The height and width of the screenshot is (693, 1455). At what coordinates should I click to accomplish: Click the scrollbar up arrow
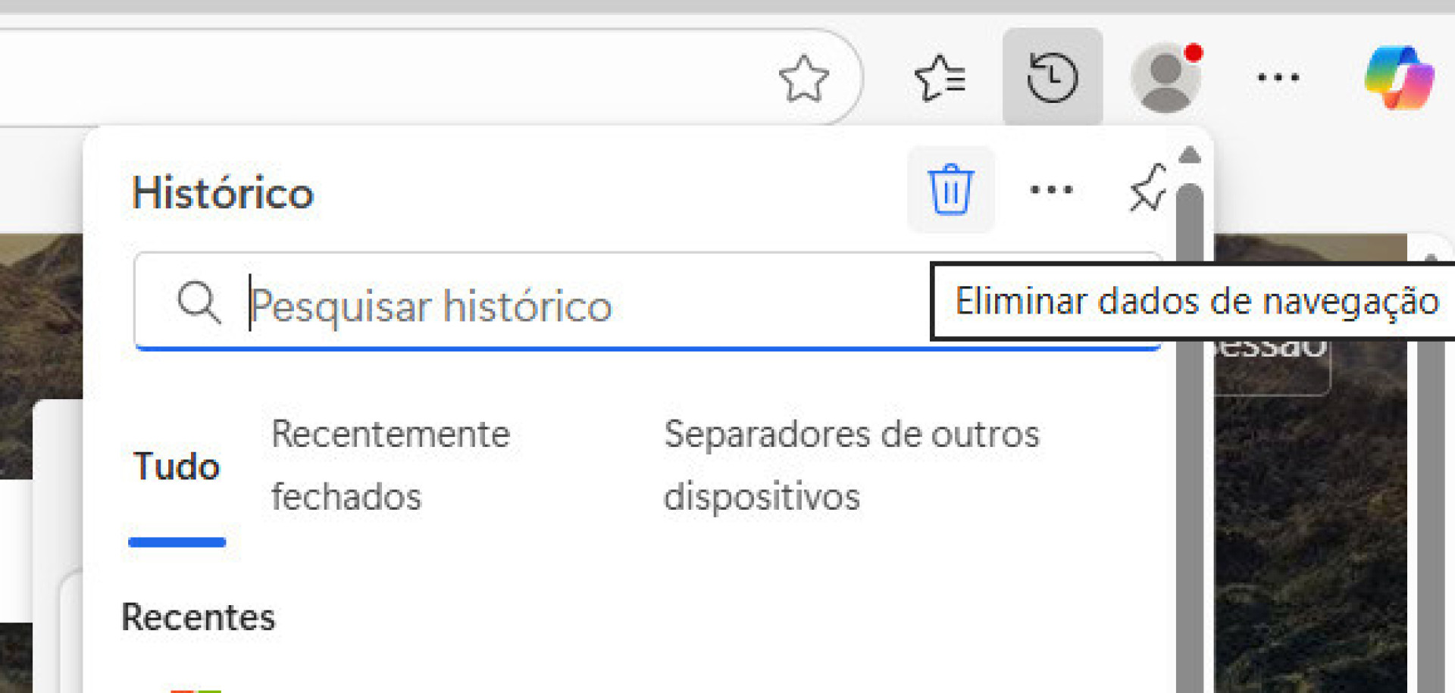[1191, 155]
